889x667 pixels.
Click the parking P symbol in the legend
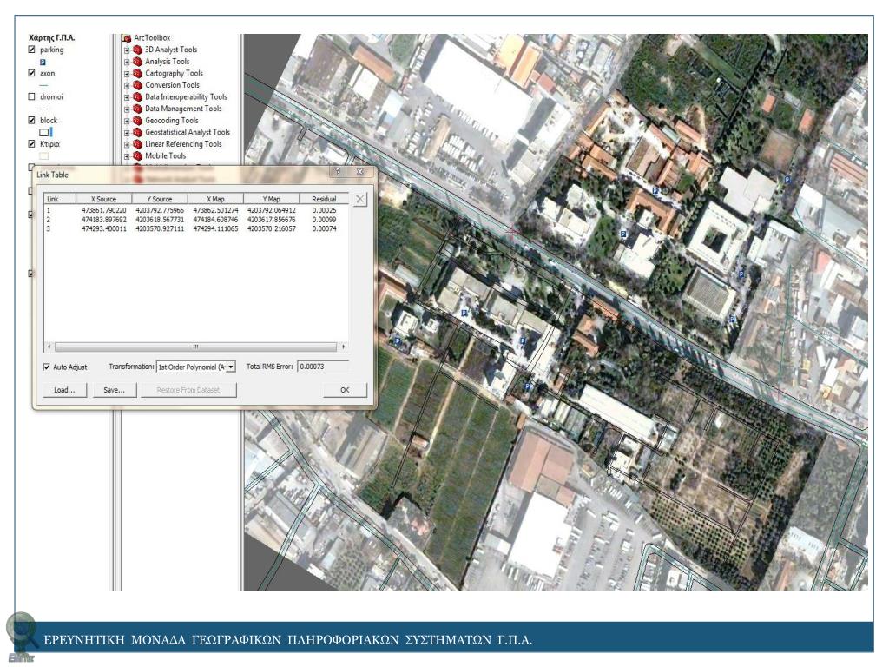(x=43, y=62)
